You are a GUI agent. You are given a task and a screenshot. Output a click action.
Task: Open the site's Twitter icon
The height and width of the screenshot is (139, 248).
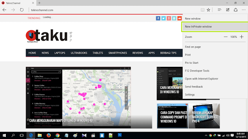pos(164,18)
